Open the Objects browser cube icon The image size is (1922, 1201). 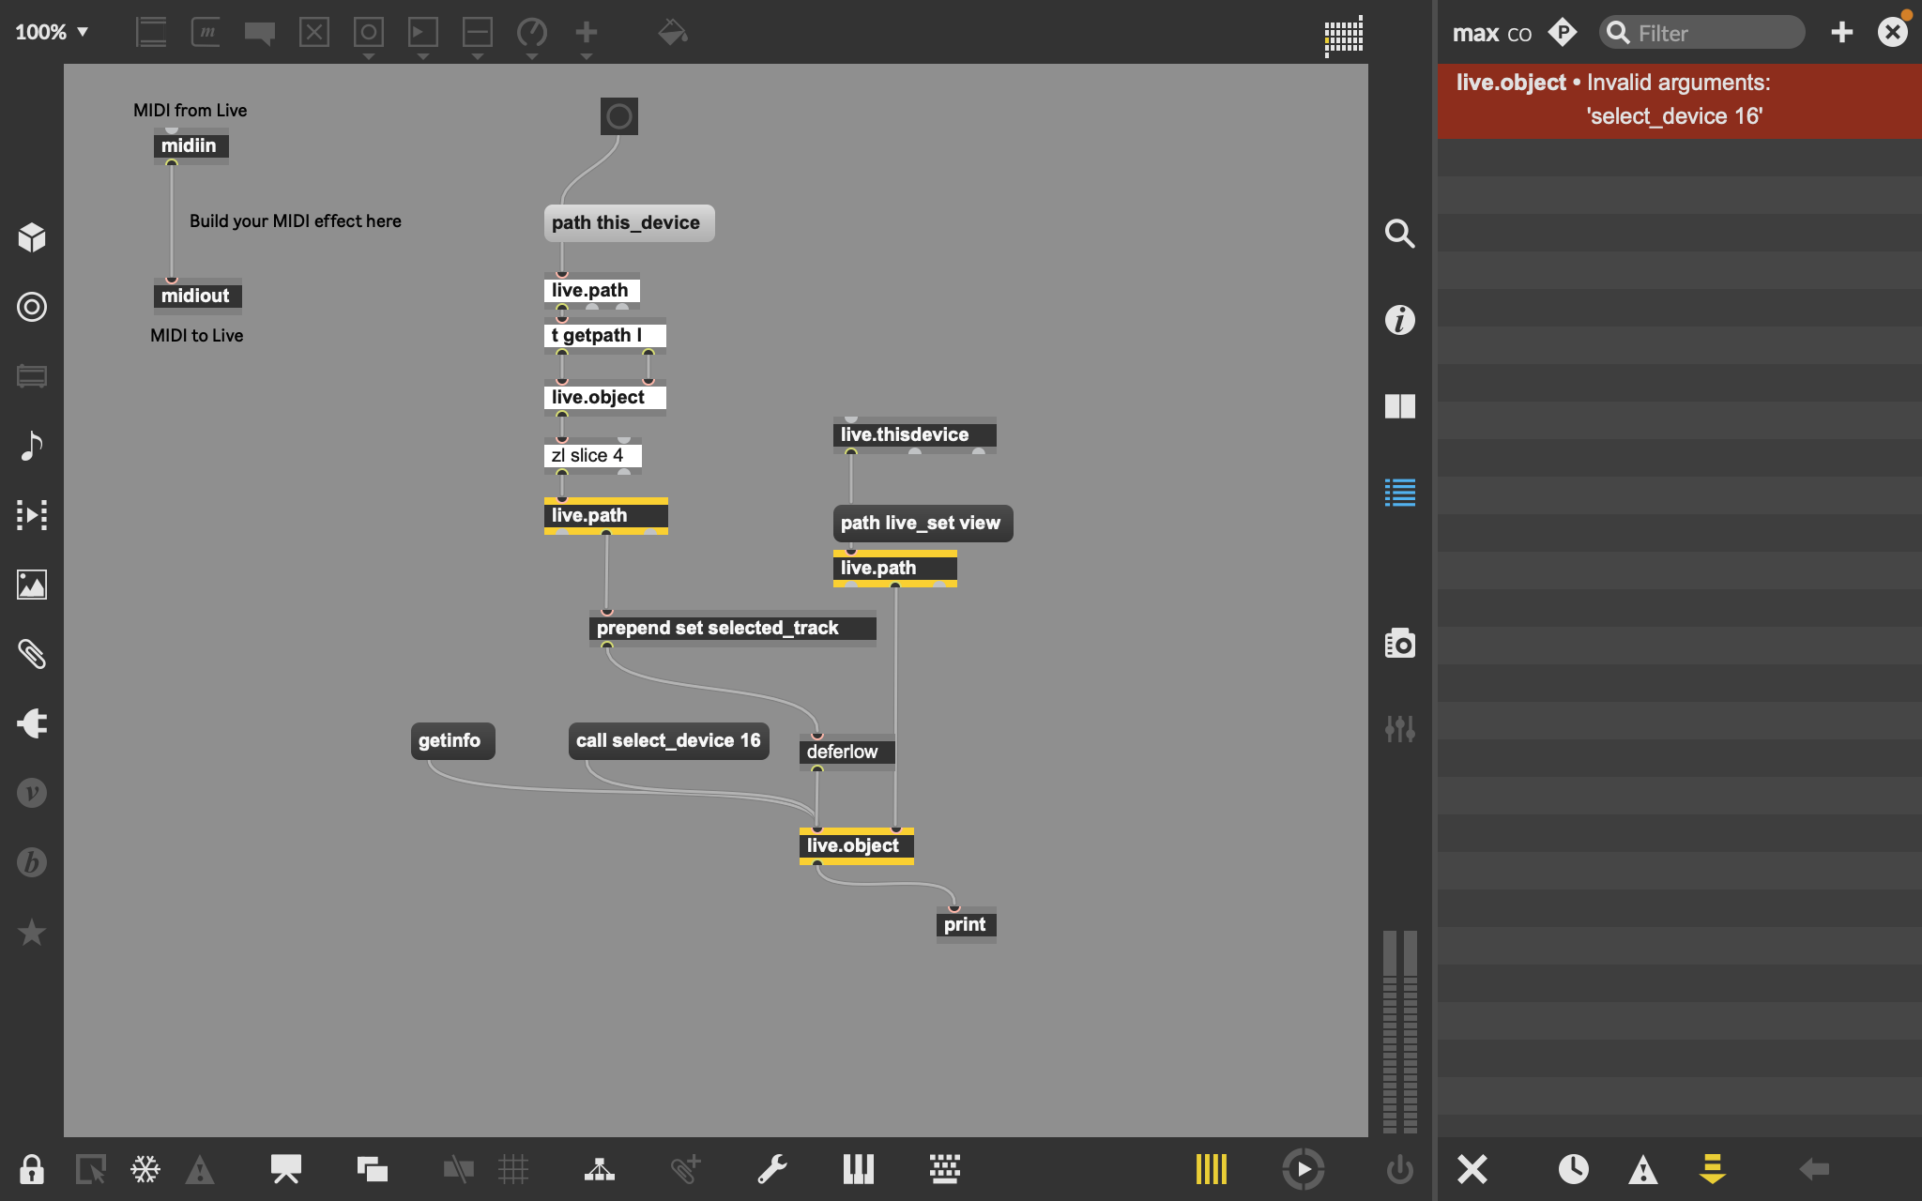[x=32, y=237]
